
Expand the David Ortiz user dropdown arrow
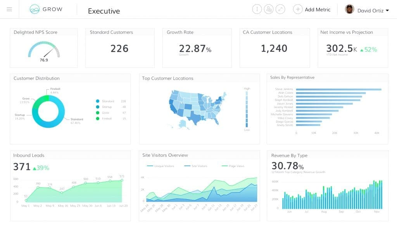(387, 10)
